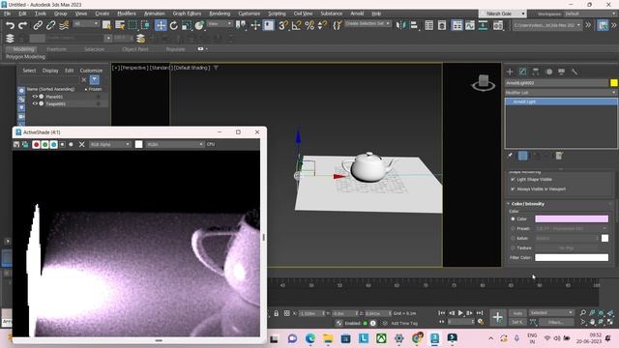Click the Configure Modifier Sets icon
The width and height of the screenshot is (619, 348).
559,156
